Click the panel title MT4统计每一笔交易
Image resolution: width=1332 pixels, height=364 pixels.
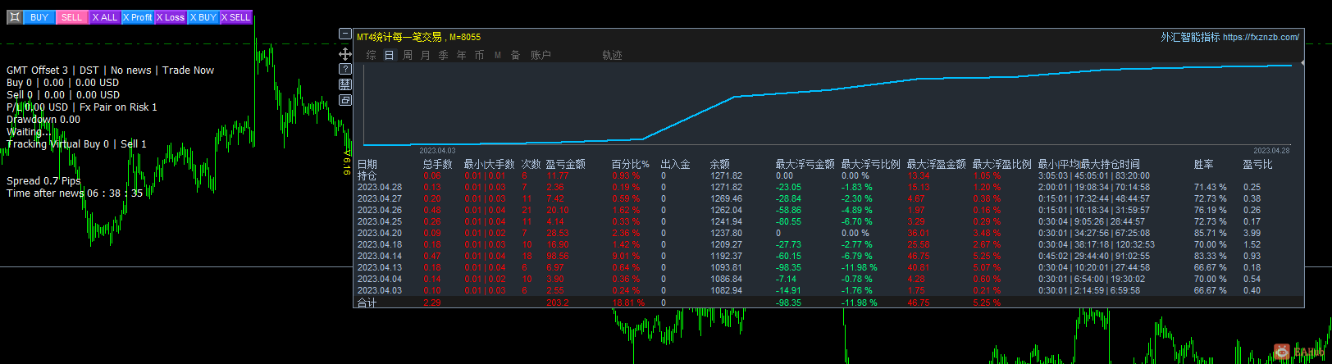click(x=399, y=37)
